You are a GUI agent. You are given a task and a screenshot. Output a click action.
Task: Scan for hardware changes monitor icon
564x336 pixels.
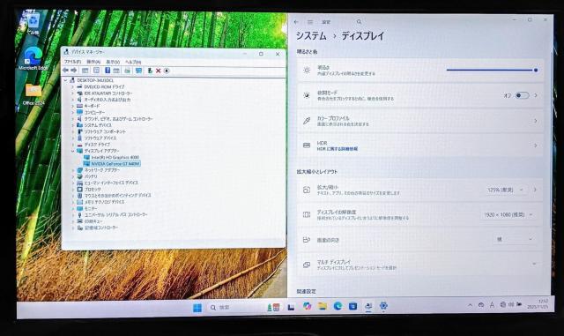pos(138,71)
